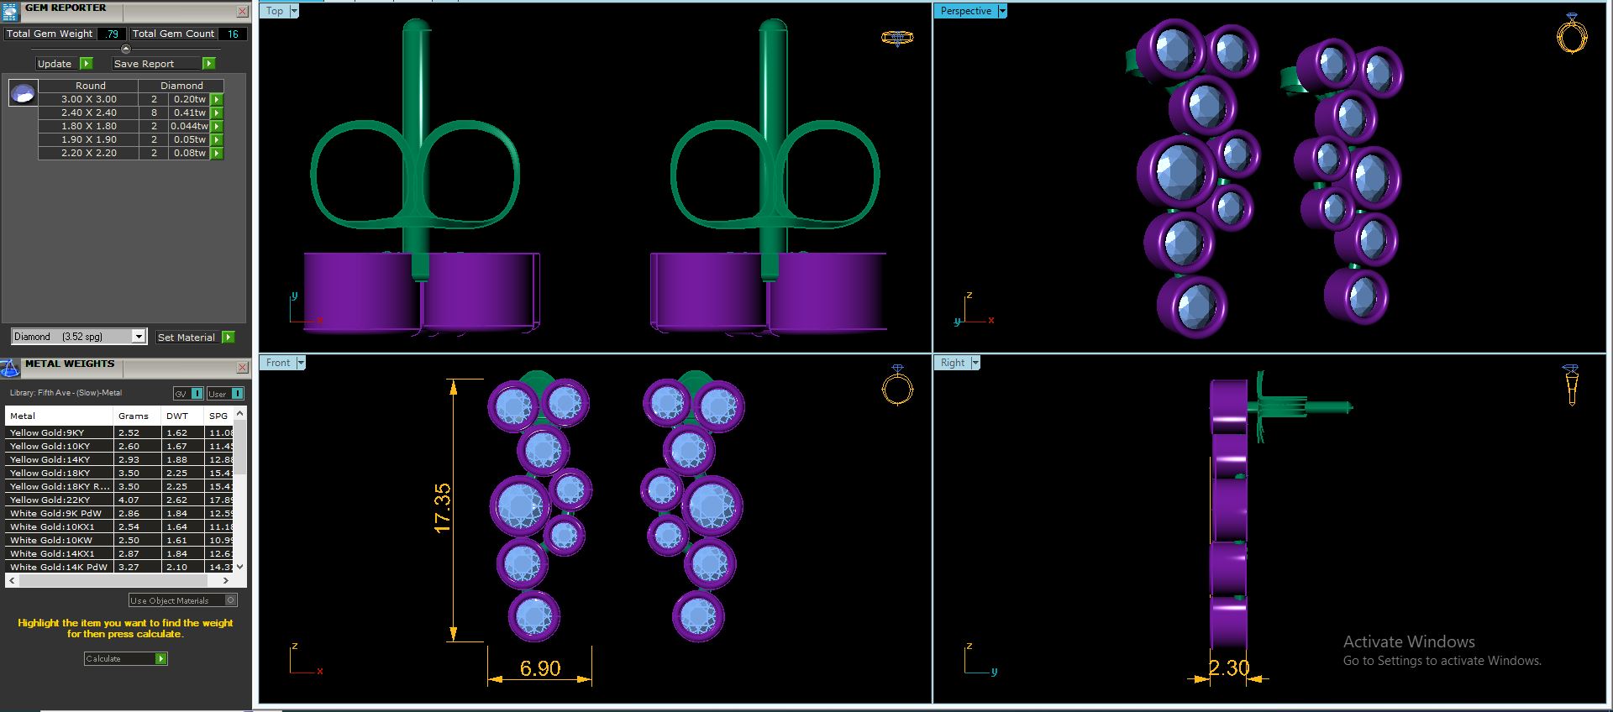Click green arrow for 2.40 X 2.40 row

217,113
